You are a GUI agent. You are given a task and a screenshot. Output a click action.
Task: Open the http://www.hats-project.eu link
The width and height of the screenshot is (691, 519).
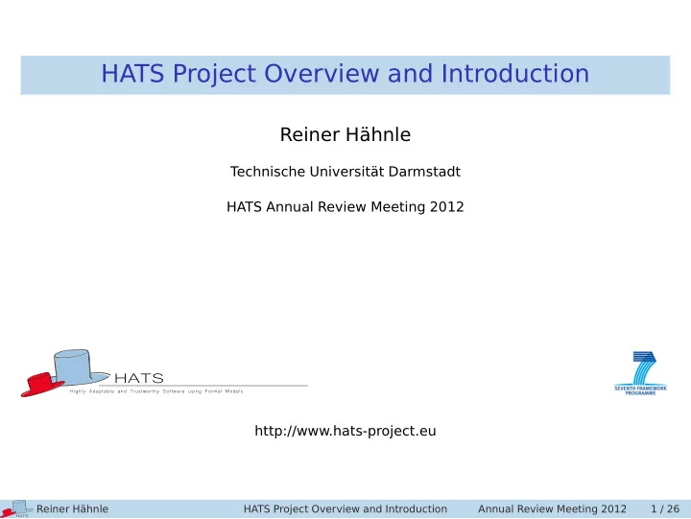345,431
